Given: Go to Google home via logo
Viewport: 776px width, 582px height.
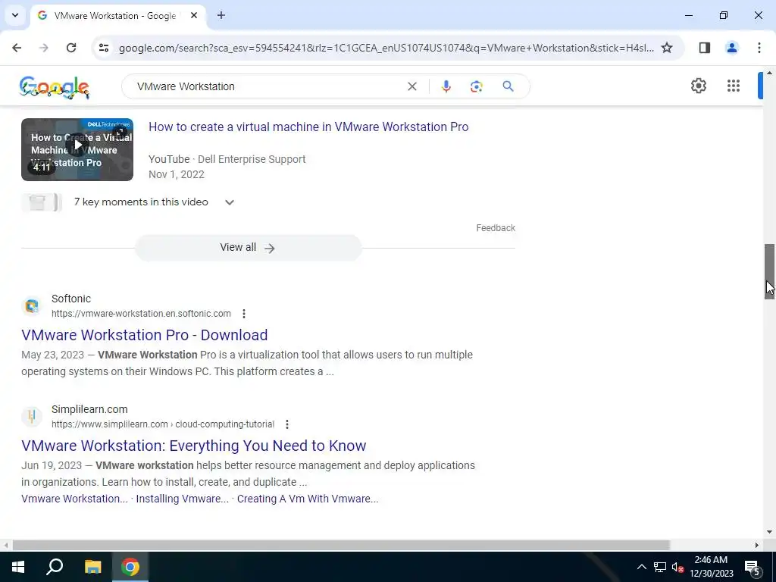Looking at the screenshot, I should click(x=55, y=87).
